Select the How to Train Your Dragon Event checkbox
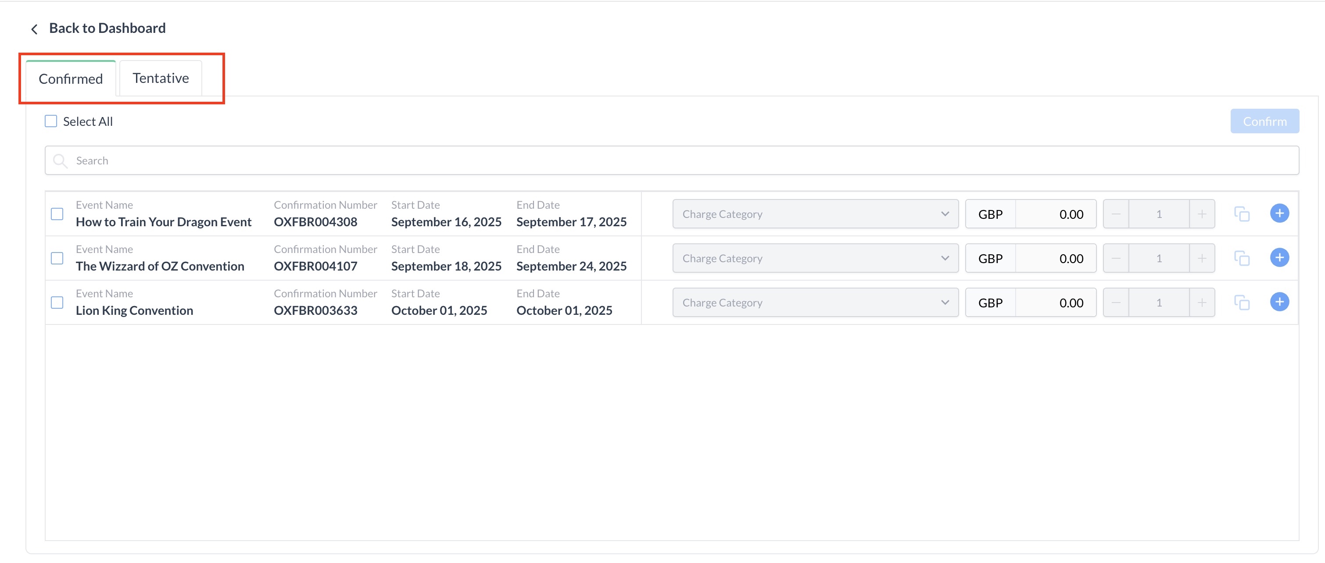 click(x=57, y=214)
